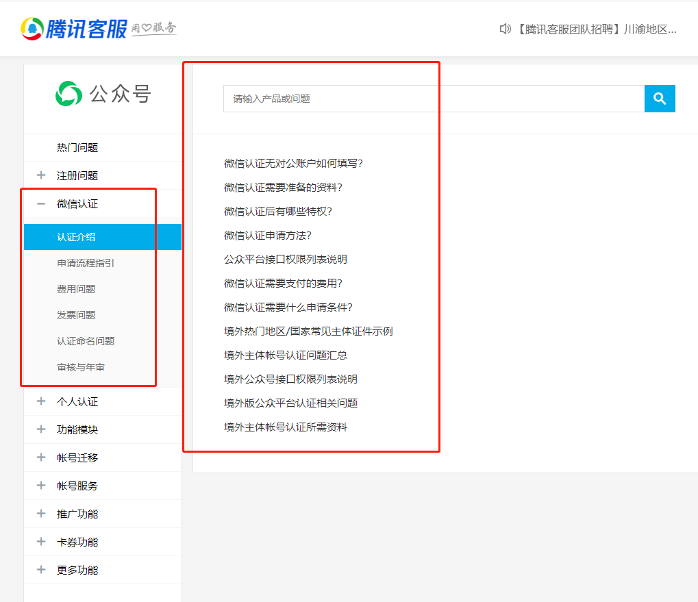Open 微信认证需要什么申请条件 question

288,308
